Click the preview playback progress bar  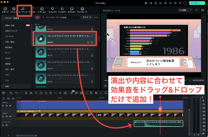pos(106,80)
